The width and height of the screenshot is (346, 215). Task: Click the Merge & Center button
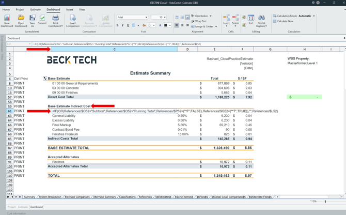[203, 26]
